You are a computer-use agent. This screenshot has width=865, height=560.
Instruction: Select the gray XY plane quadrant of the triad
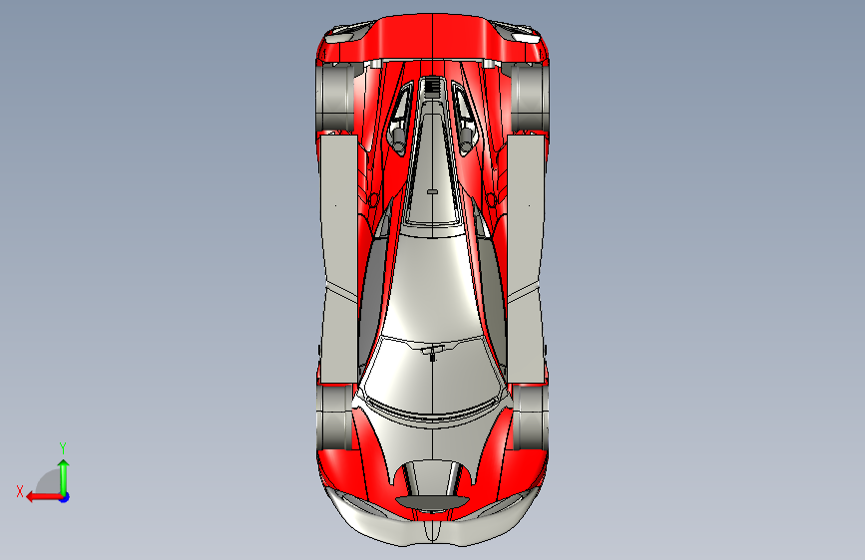click(49, 481)
